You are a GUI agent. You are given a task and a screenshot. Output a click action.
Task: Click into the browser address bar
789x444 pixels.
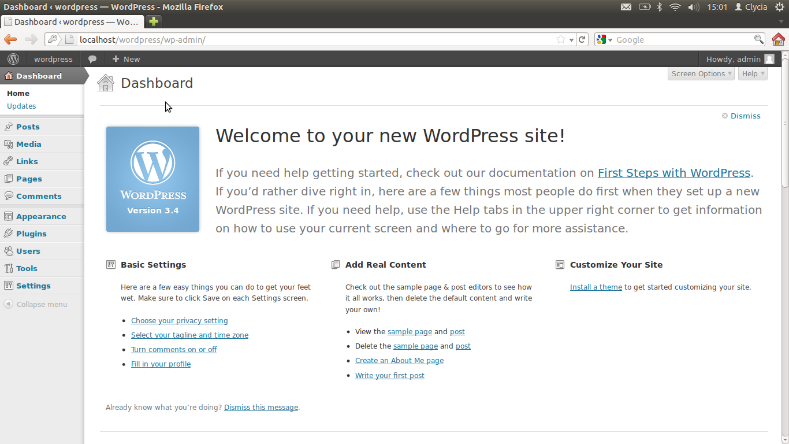click(315, 39)
